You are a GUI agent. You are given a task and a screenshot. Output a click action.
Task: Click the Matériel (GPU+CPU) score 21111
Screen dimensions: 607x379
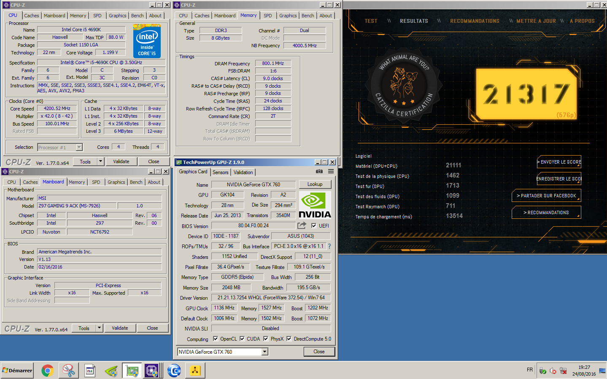pos(453,165)
